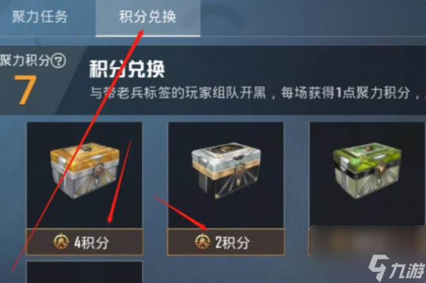Click the bold 积分兑换 heading
426x283 pixels.
[x=127, y=69]
